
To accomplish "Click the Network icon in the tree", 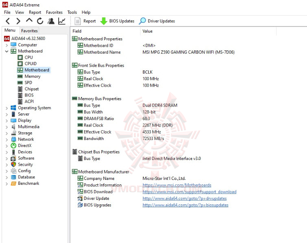I will click(x=13, y=139).
